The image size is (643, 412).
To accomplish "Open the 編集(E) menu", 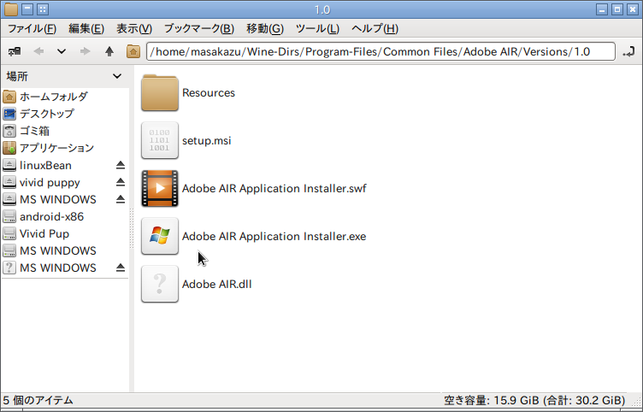I will coord(86,29).
